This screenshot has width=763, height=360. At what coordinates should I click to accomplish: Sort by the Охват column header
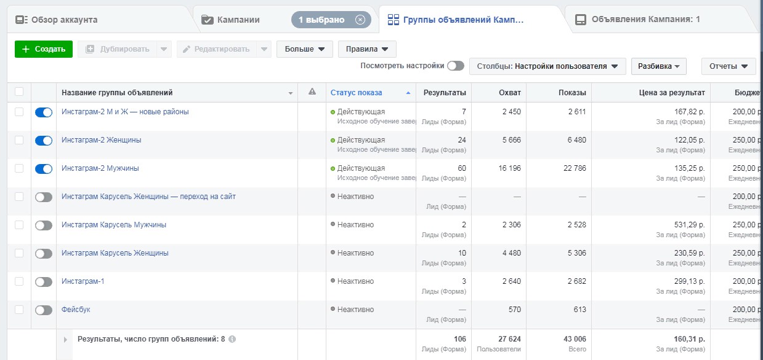[510, 93]
